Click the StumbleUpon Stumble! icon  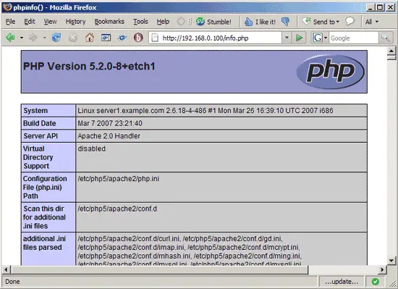[x=200, y=22]
